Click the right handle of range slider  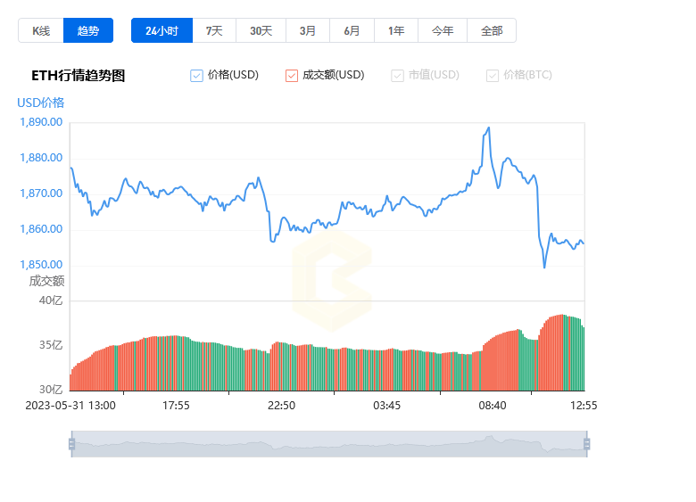(587, 444)
